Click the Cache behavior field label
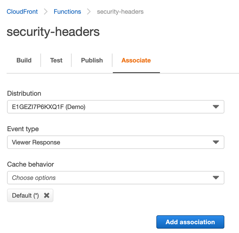Image resolution: width=239 pixels, height=233 pixels. click(31, 164)
